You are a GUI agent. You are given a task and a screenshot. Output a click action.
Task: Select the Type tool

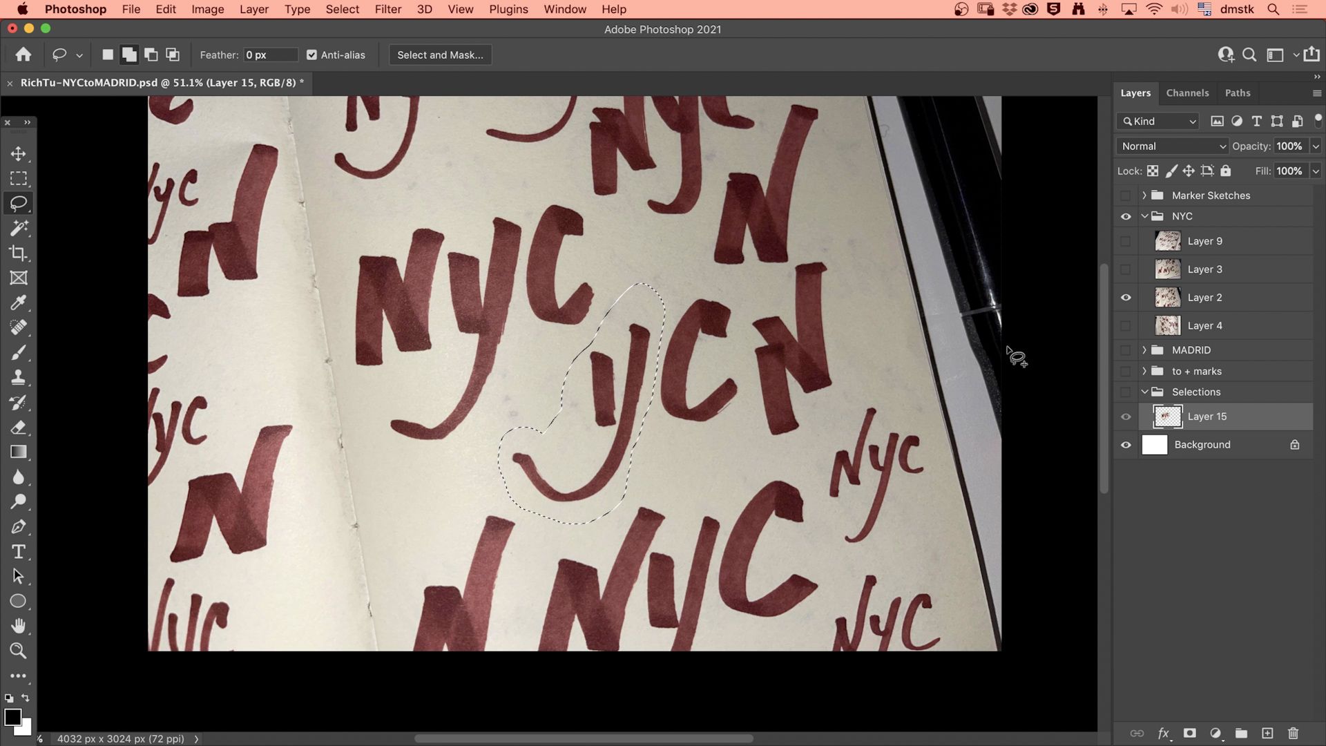click(19, 551)
